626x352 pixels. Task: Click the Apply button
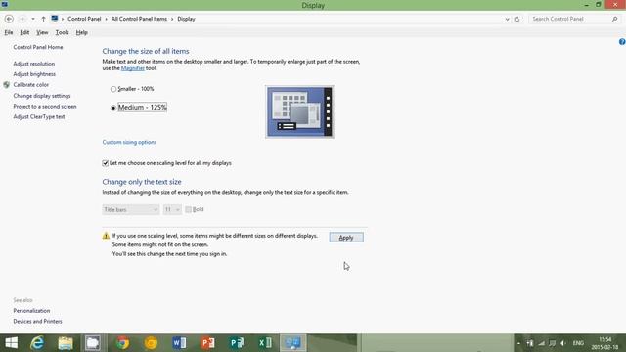tap(346, 238)
